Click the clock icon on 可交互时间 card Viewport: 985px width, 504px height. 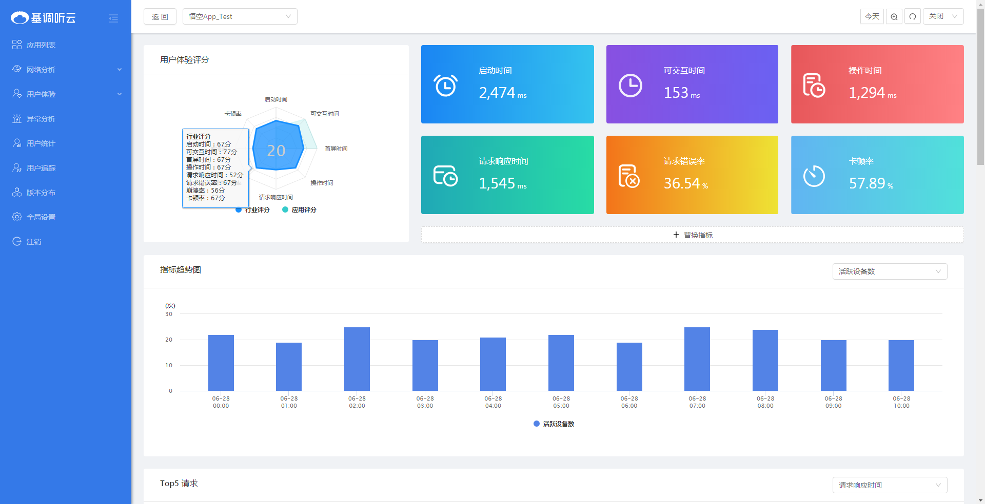pos(630,86)
